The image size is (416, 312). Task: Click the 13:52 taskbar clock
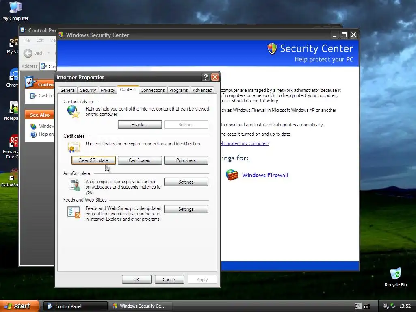405,306
